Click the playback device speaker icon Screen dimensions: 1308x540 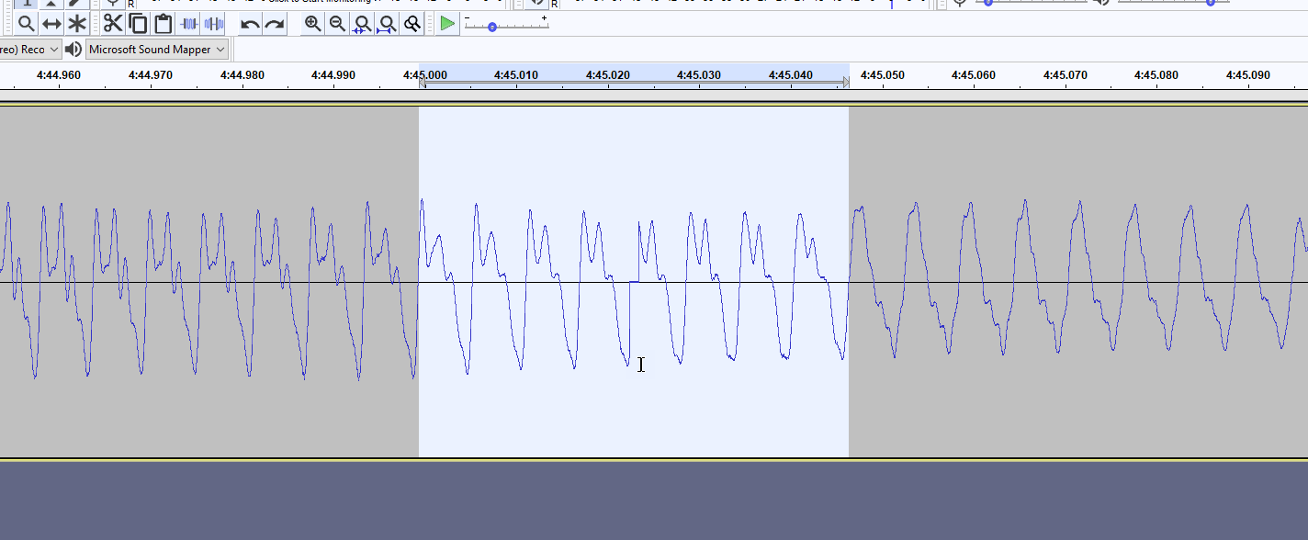(x=73, y=50)
